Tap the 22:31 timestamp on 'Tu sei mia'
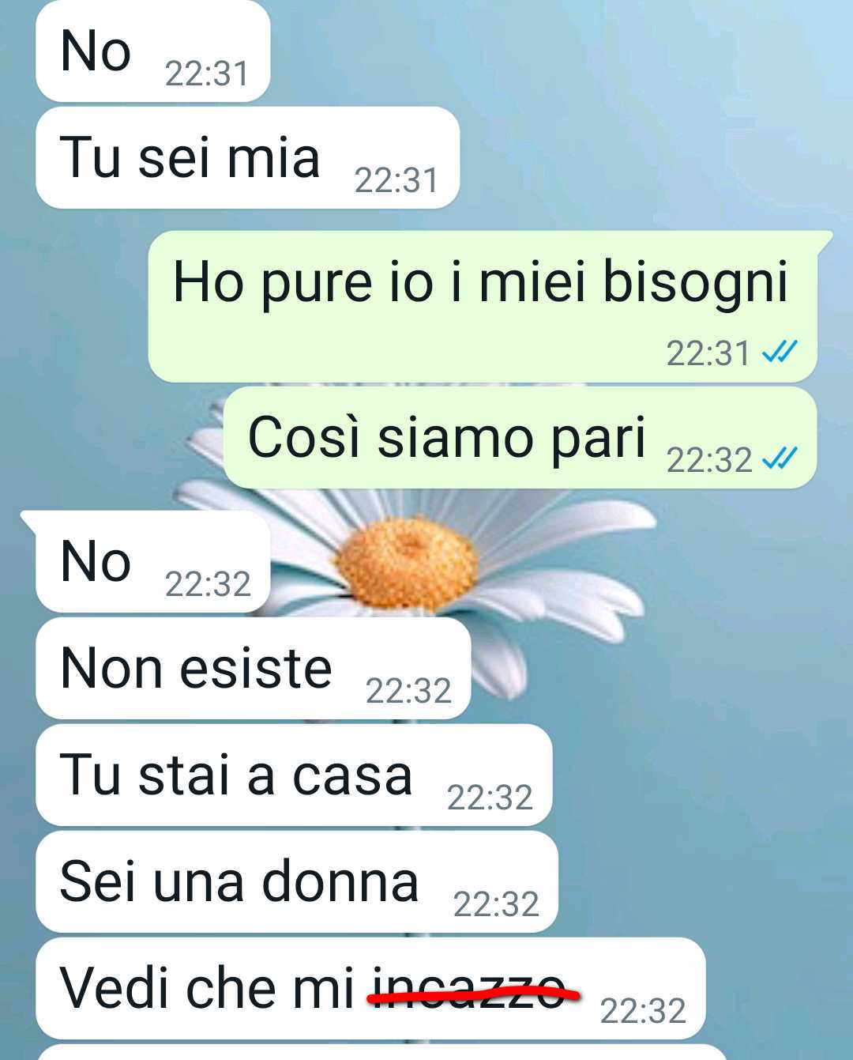Viewport: 853px width, 1060px height. click(396, 180)
